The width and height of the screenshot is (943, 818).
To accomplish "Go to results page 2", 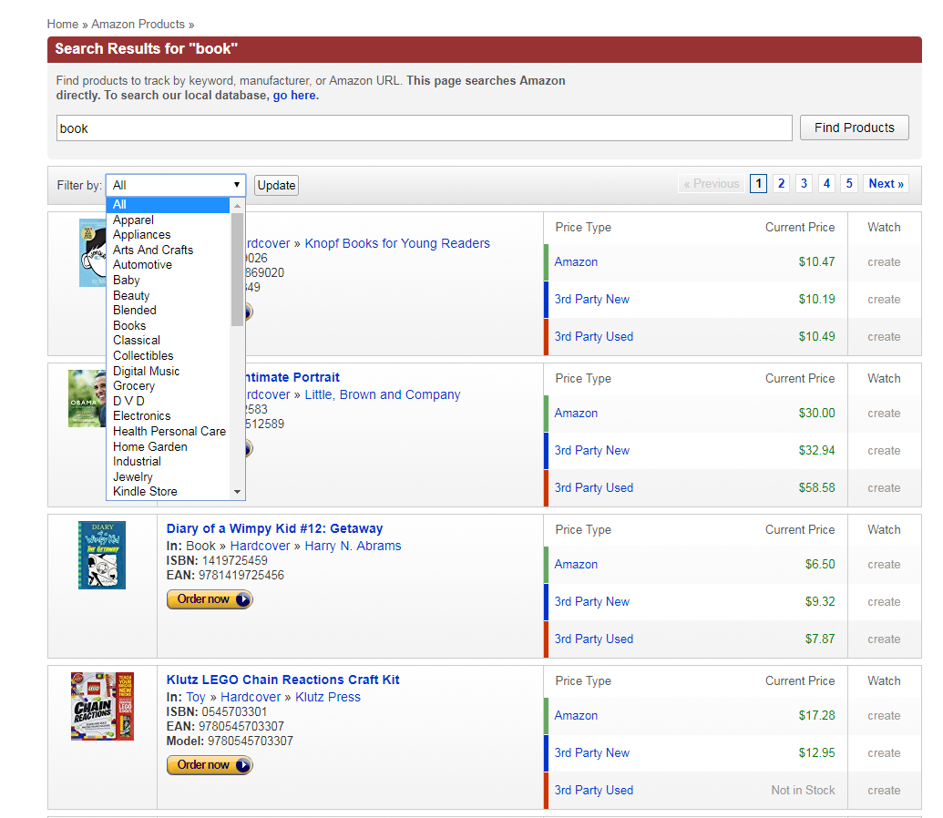I will [x=781, y=183].
